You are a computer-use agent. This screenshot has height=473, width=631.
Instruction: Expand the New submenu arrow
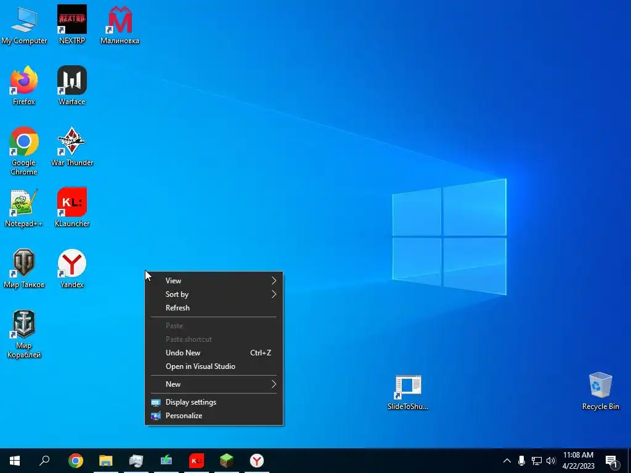pos(274,384)
